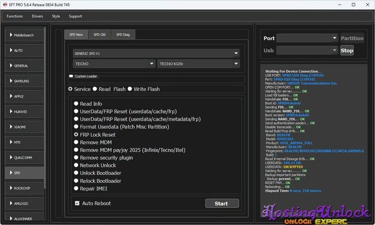Select UserData/FRP Reset with metadata option
This screenshot has width=375, height=225.
coord(76,119)
